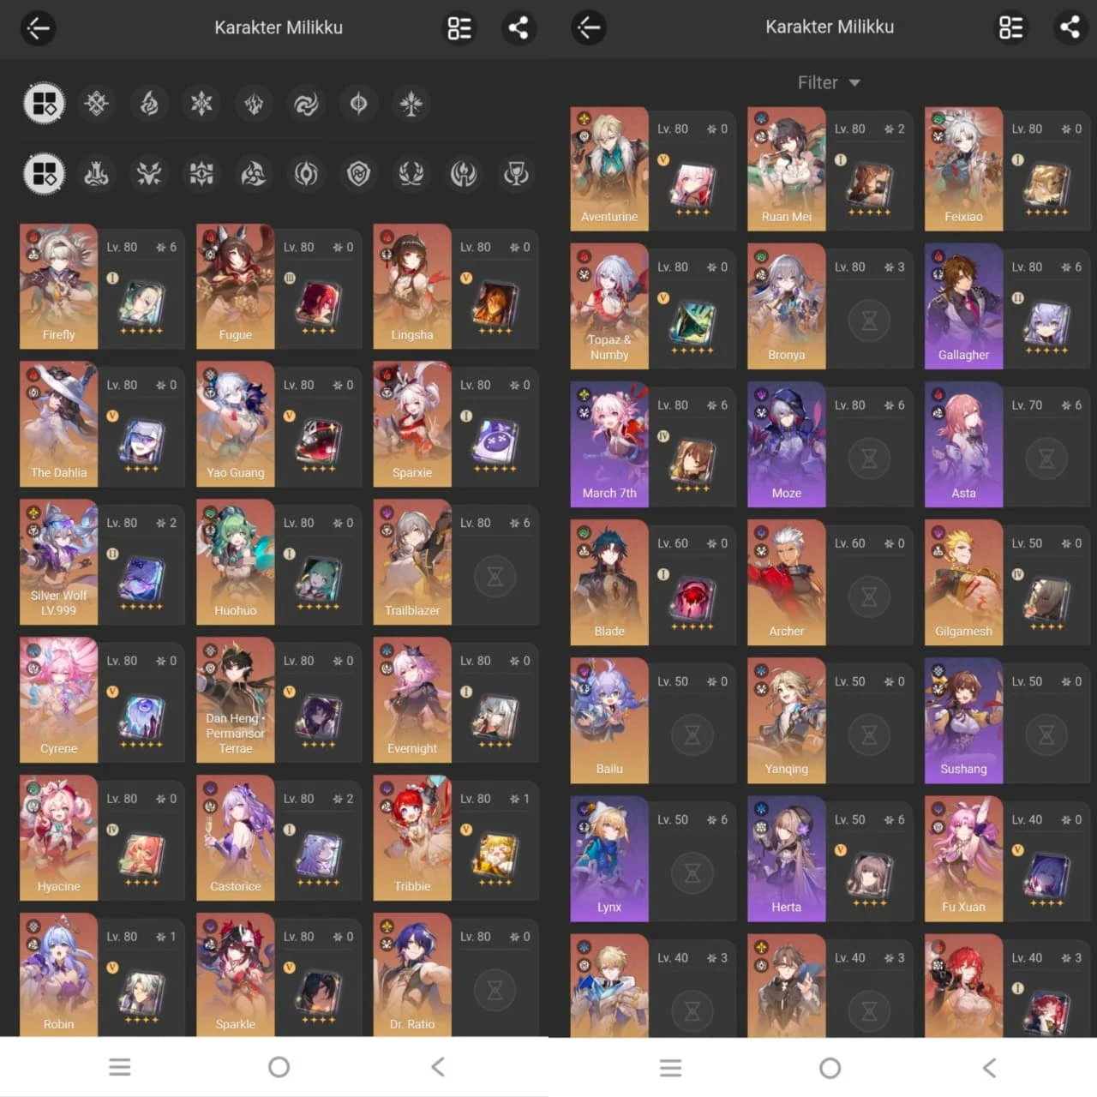Filter characters by Wind element
Viewport: 1097px width, 1097px height.
pyautogui.click(x=306, y=104)
